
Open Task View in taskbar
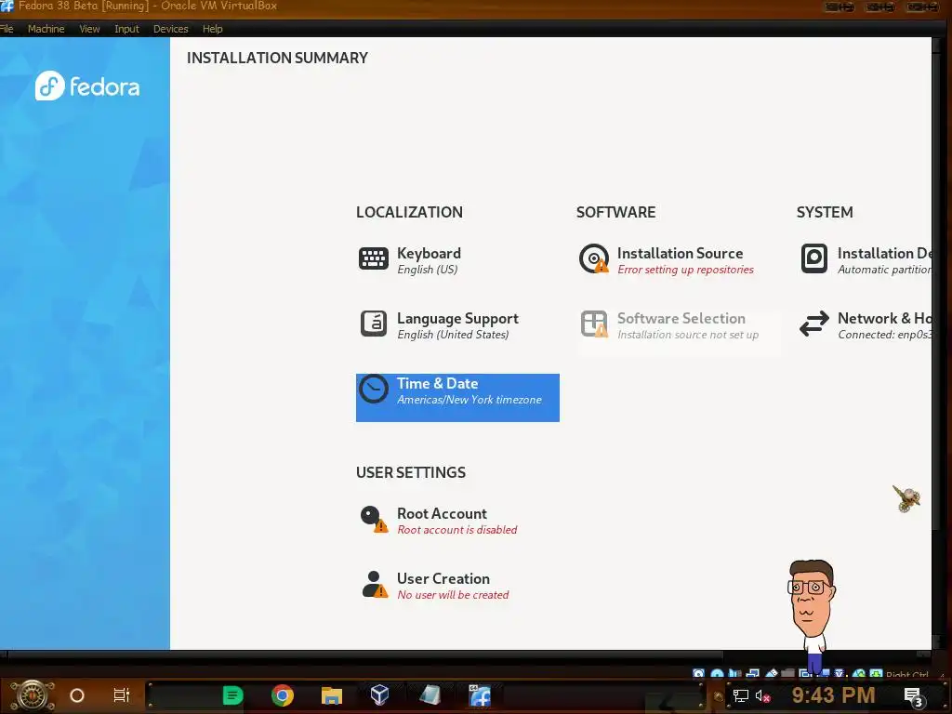pyautogui.click(x=122, y=695)
